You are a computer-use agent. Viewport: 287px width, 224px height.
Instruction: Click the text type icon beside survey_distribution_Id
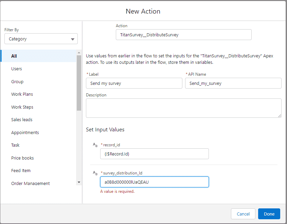coord(95,173)
